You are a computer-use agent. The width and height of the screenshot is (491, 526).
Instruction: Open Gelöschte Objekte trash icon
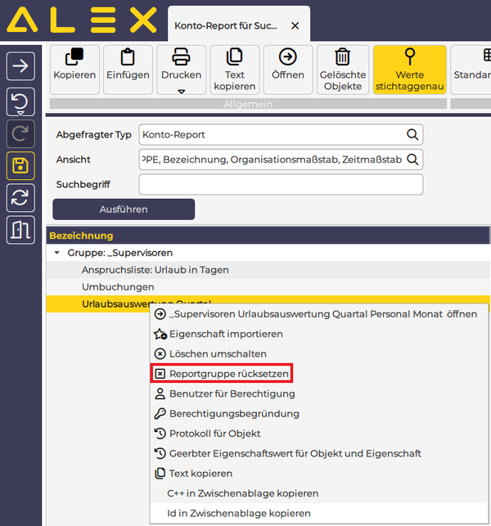(343, 57)
